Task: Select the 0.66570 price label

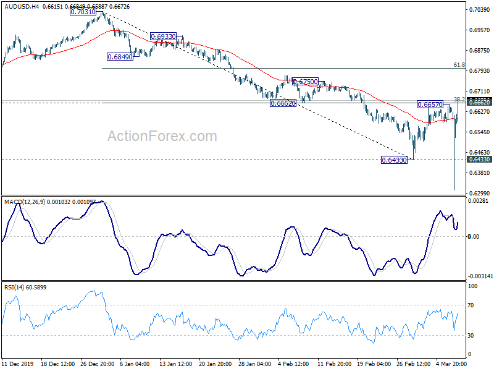Action: coord(430,104)
